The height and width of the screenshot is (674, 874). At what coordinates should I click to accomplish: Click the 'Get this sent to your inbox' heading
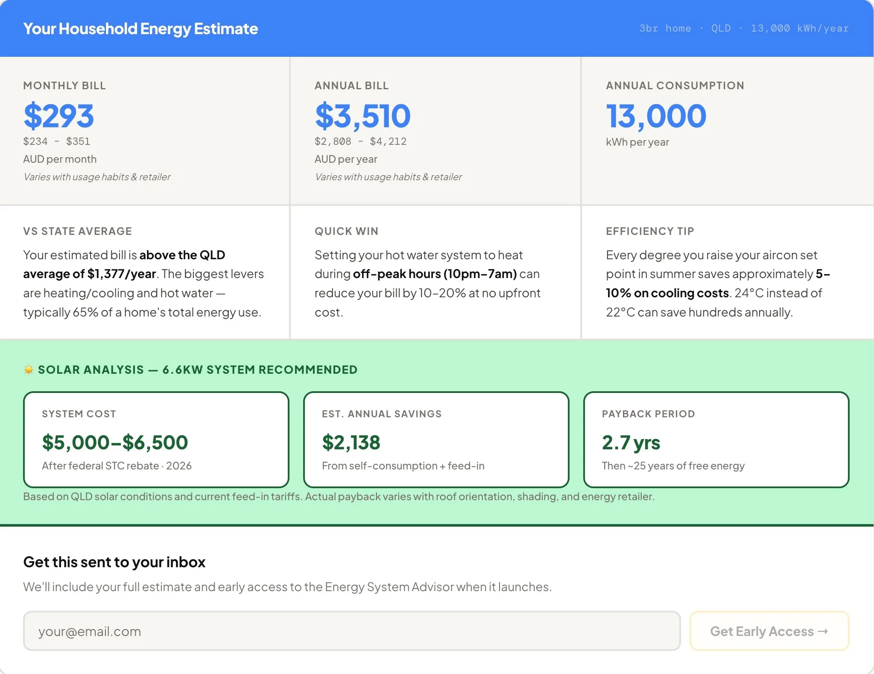point(114,562)
